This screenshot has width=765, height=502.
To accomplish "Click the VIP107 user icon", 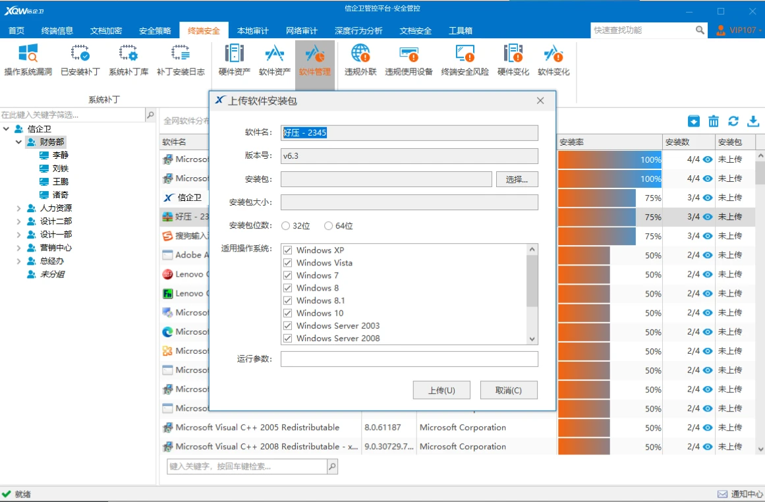I will point(721,30).
